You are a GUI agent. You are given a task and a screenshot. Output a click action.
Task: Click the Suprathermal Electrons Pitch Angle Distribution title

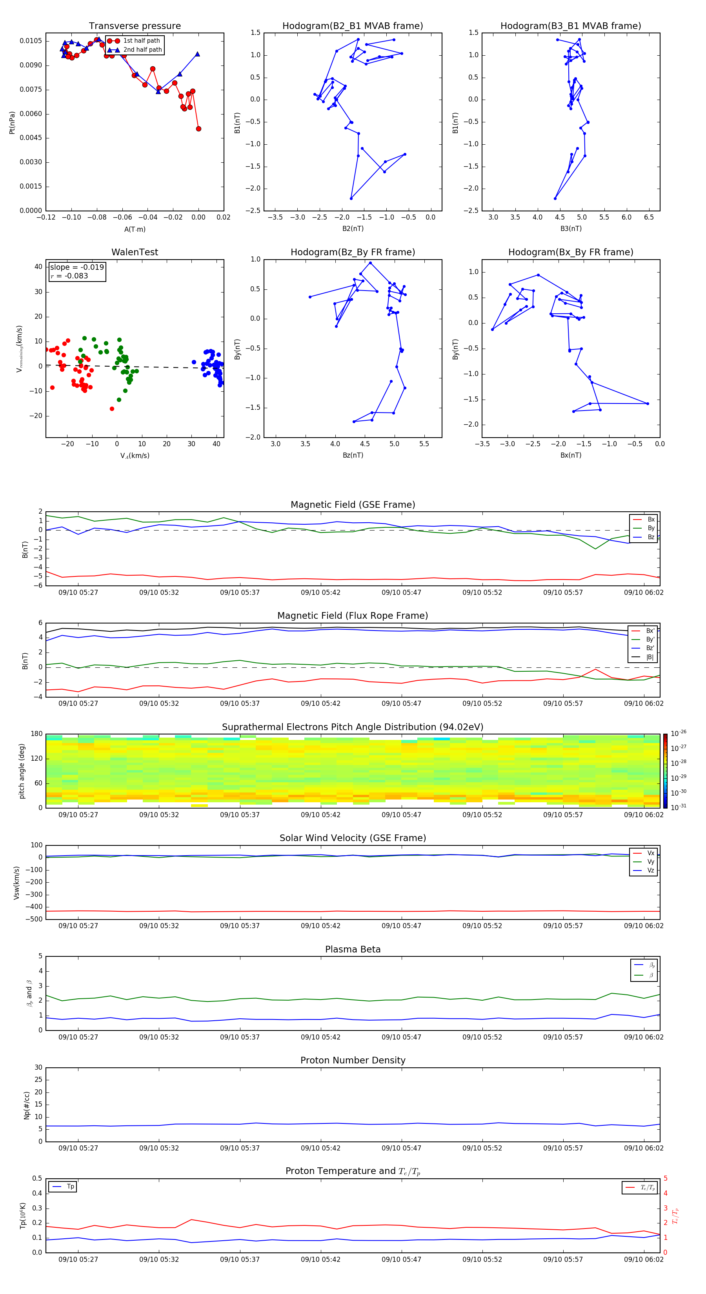tap(353, 727)
